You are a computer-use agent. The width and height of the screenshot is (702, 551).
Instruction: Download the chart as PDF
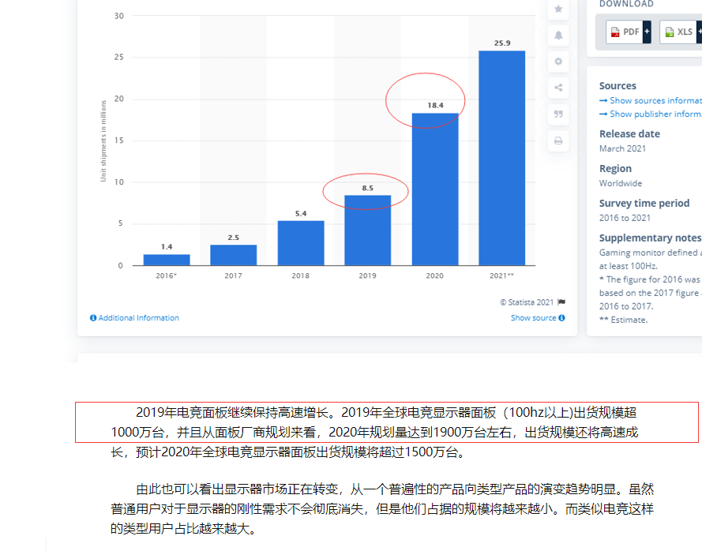tap(625, 32)
